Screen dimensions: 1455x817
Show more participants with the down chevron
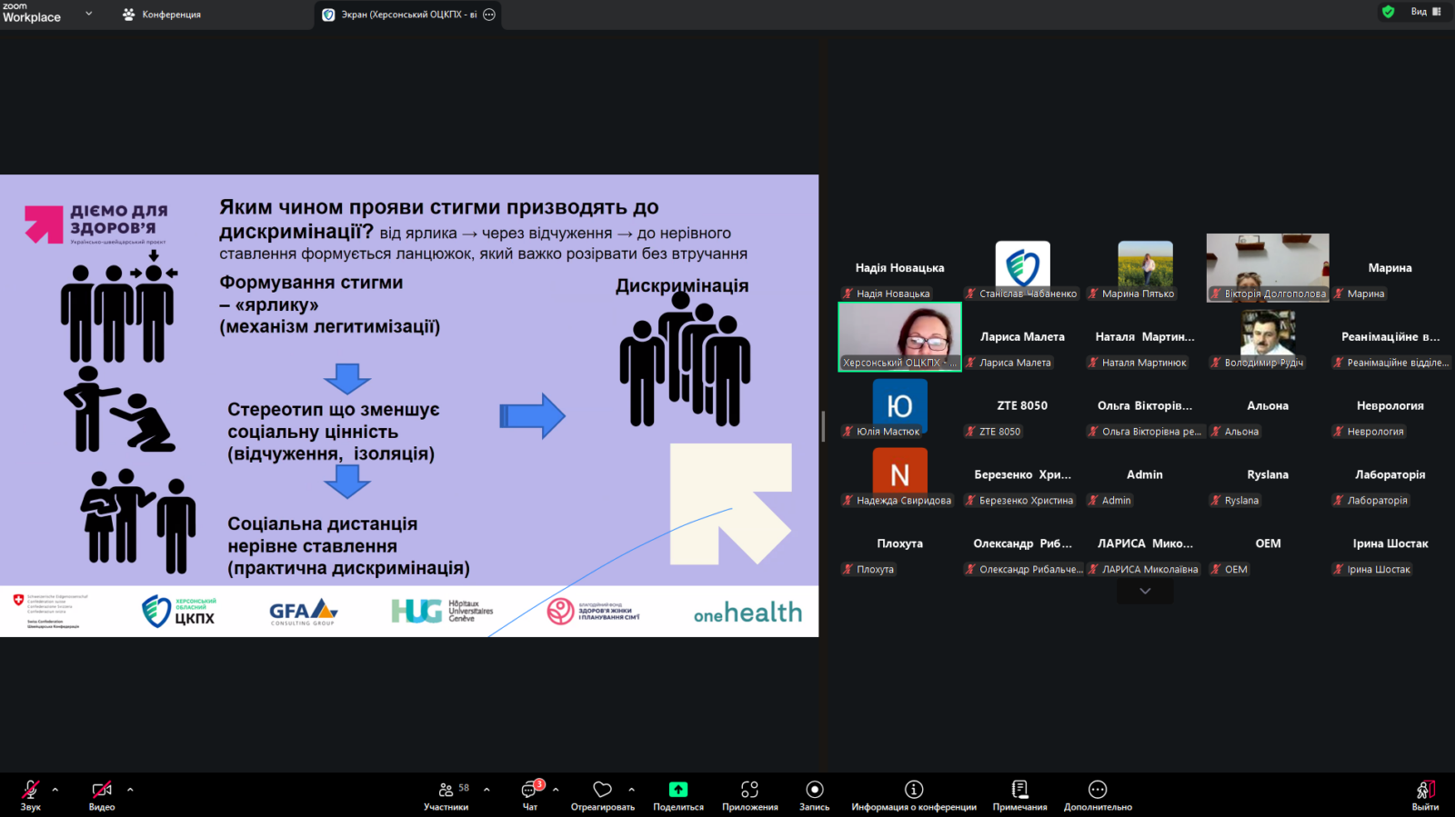(x=1145, y=592)
